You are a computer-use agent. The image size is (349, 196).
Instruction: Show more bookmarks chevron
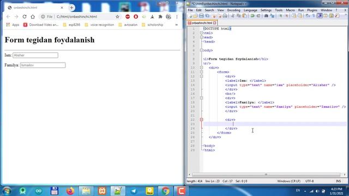click(x=176, y=24)
